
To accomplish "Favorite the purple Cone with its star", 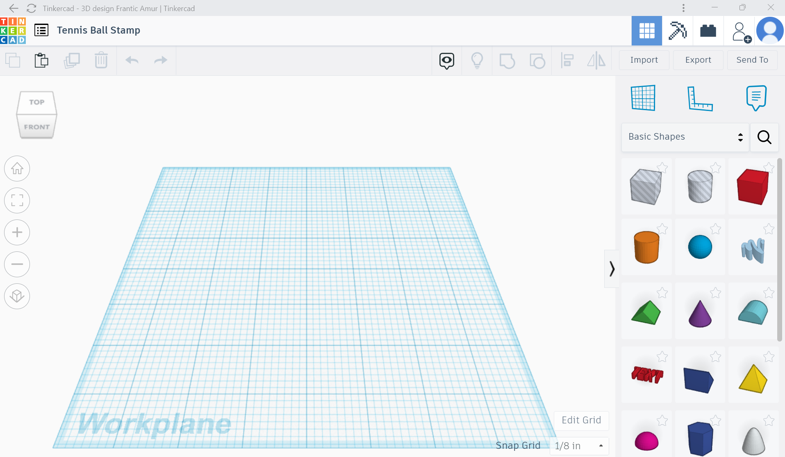I will coord(715,292).
